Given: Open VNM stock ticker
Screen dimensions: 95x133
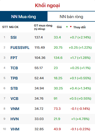Looking at the screenshot, I should click(15, 109).
